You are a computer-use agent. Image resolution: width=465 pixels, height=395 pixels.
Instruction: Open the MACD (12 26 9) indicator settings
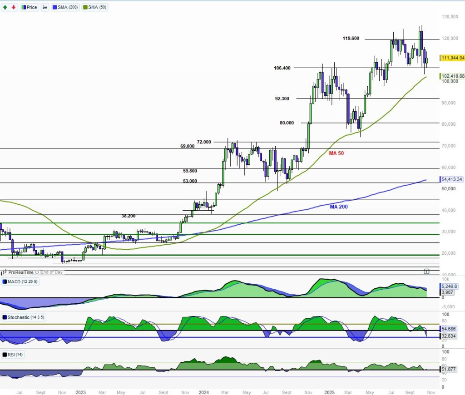(x=20, y=282)
